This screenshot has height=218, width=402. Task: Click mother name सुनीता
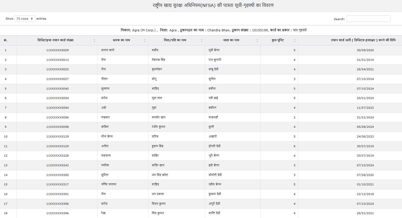pos(212,79)
